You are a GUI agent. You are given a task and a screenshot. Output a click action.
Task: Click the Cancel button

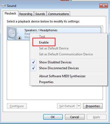[x=75, y=117]
